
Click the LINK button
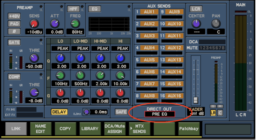16,129
